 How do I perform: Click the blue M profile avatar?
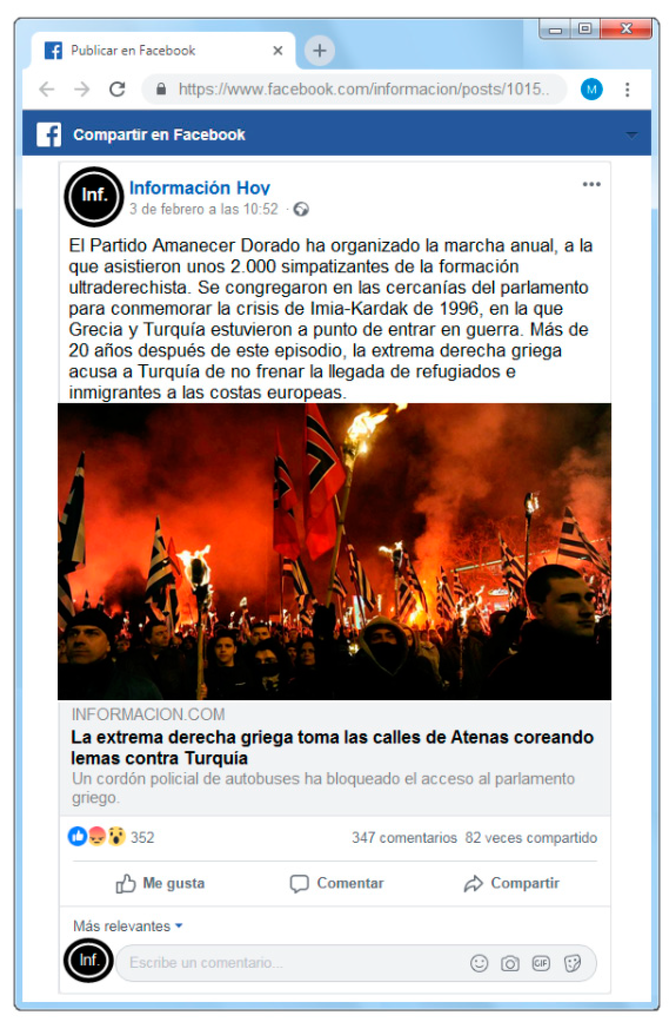coord(591,89)
